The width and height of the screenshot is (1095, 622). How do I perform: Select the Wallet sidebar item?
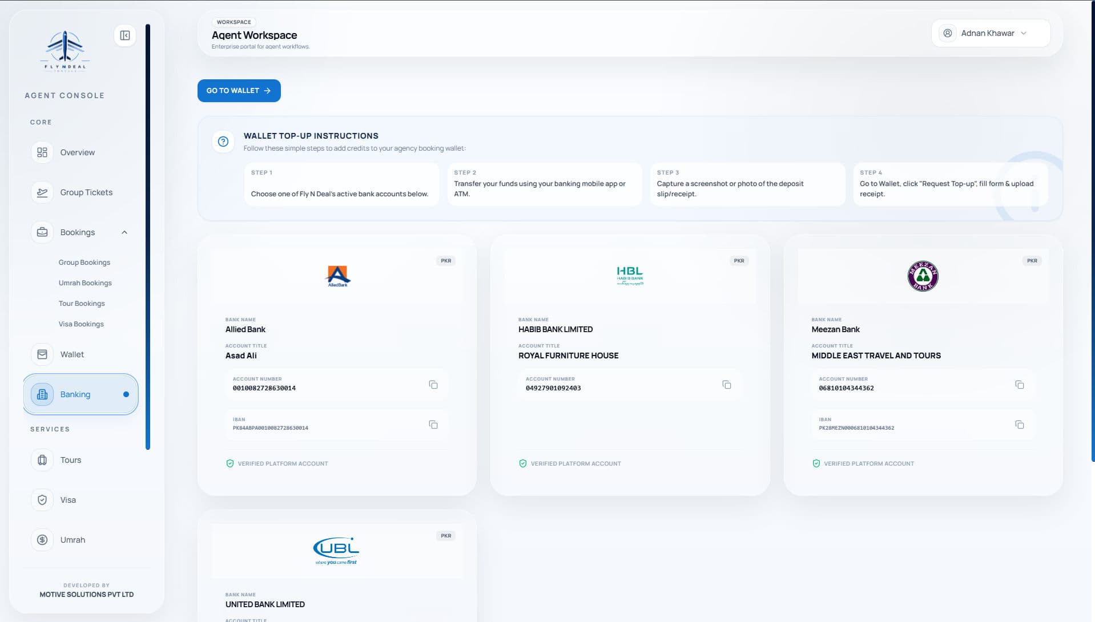pos(80,354)
